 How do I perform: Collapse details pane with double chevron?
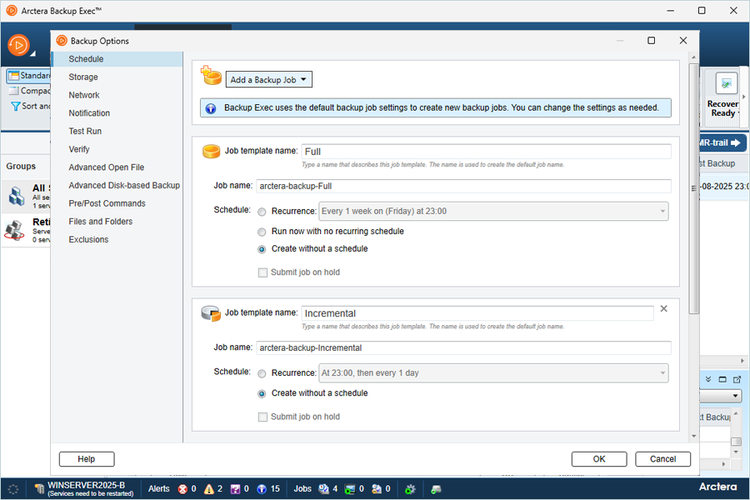[708, 379]
